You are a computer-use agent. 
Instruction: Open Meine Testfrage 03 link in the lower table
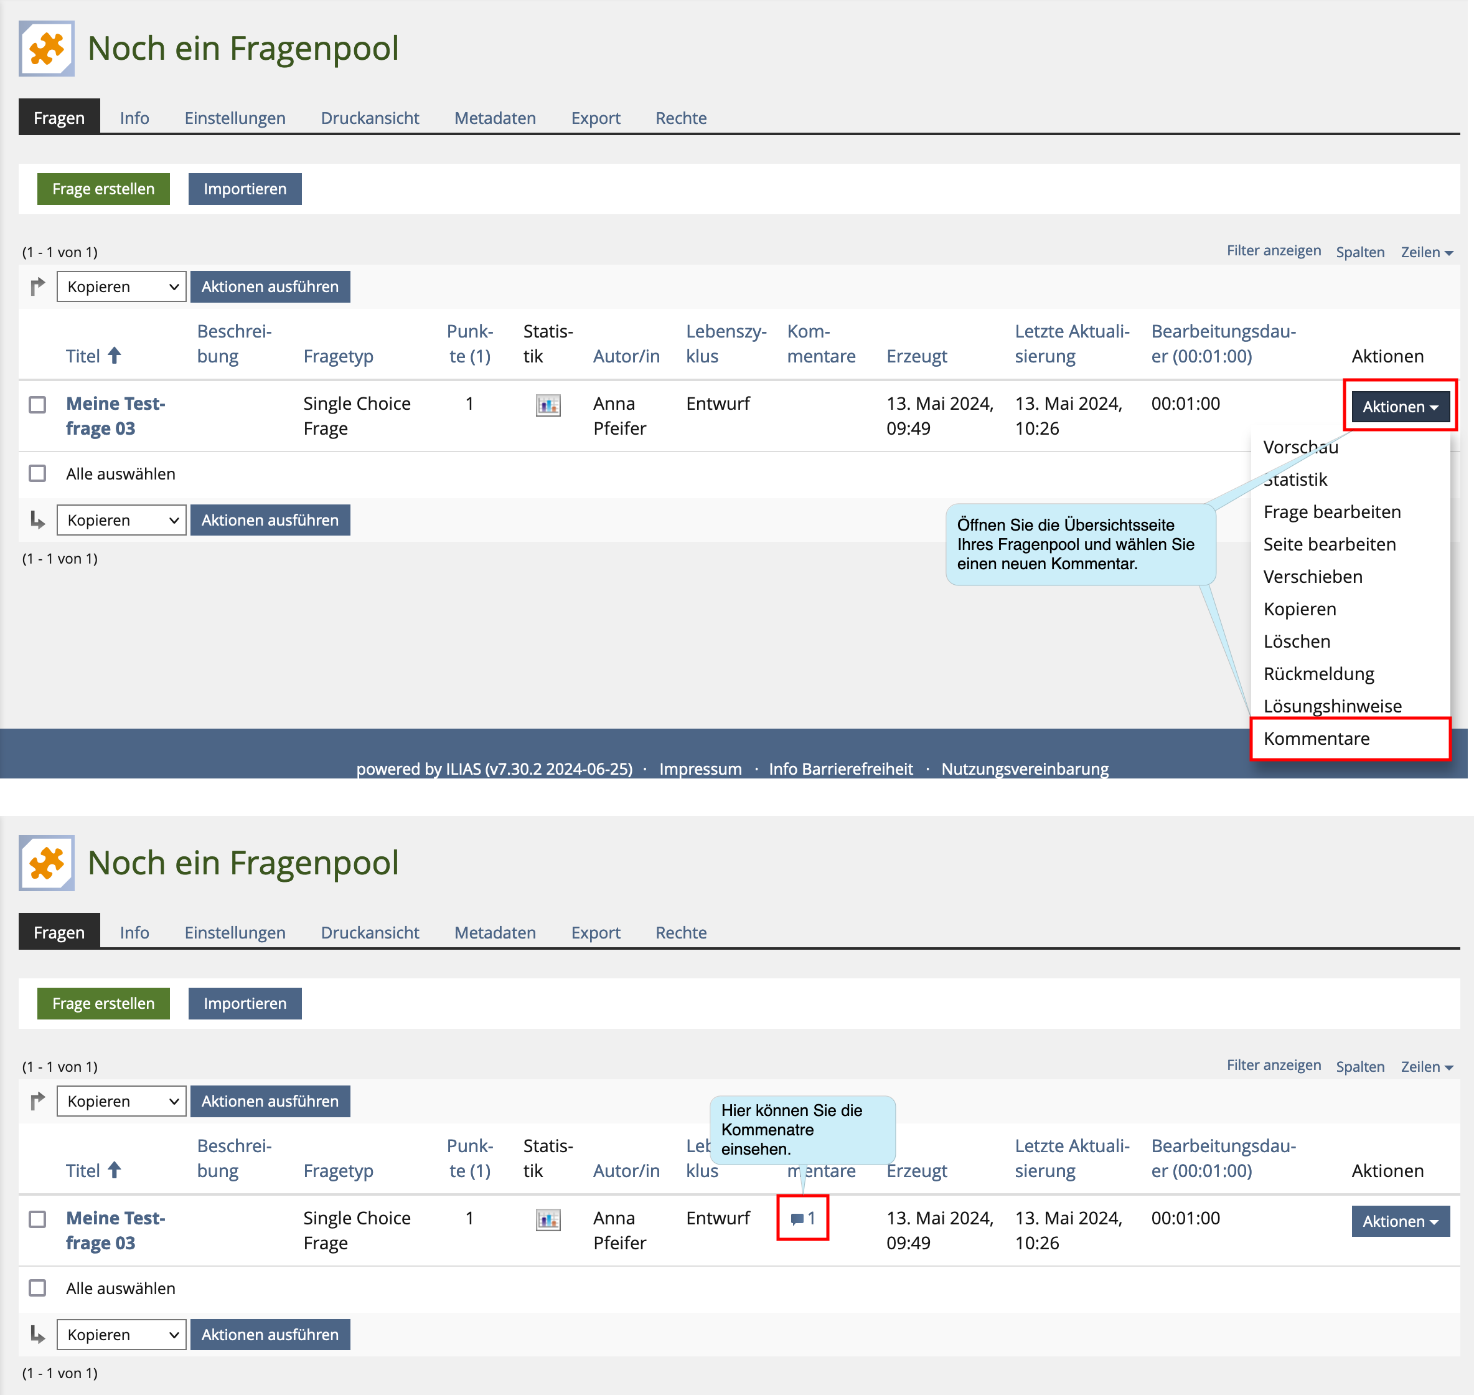[x=115, y=1230]
